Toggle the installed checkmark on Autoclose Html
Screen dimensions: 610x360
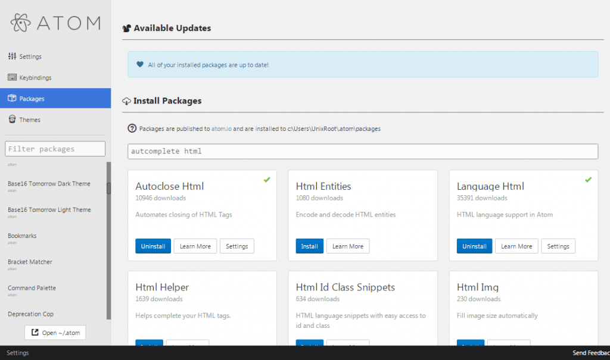pos(267,179)
